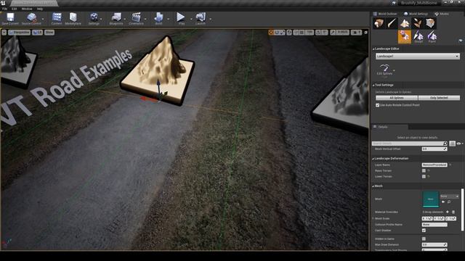Select the Landscape Manage tool
The width and height of the screenshot is (465, 261).
tap(405, 36)
